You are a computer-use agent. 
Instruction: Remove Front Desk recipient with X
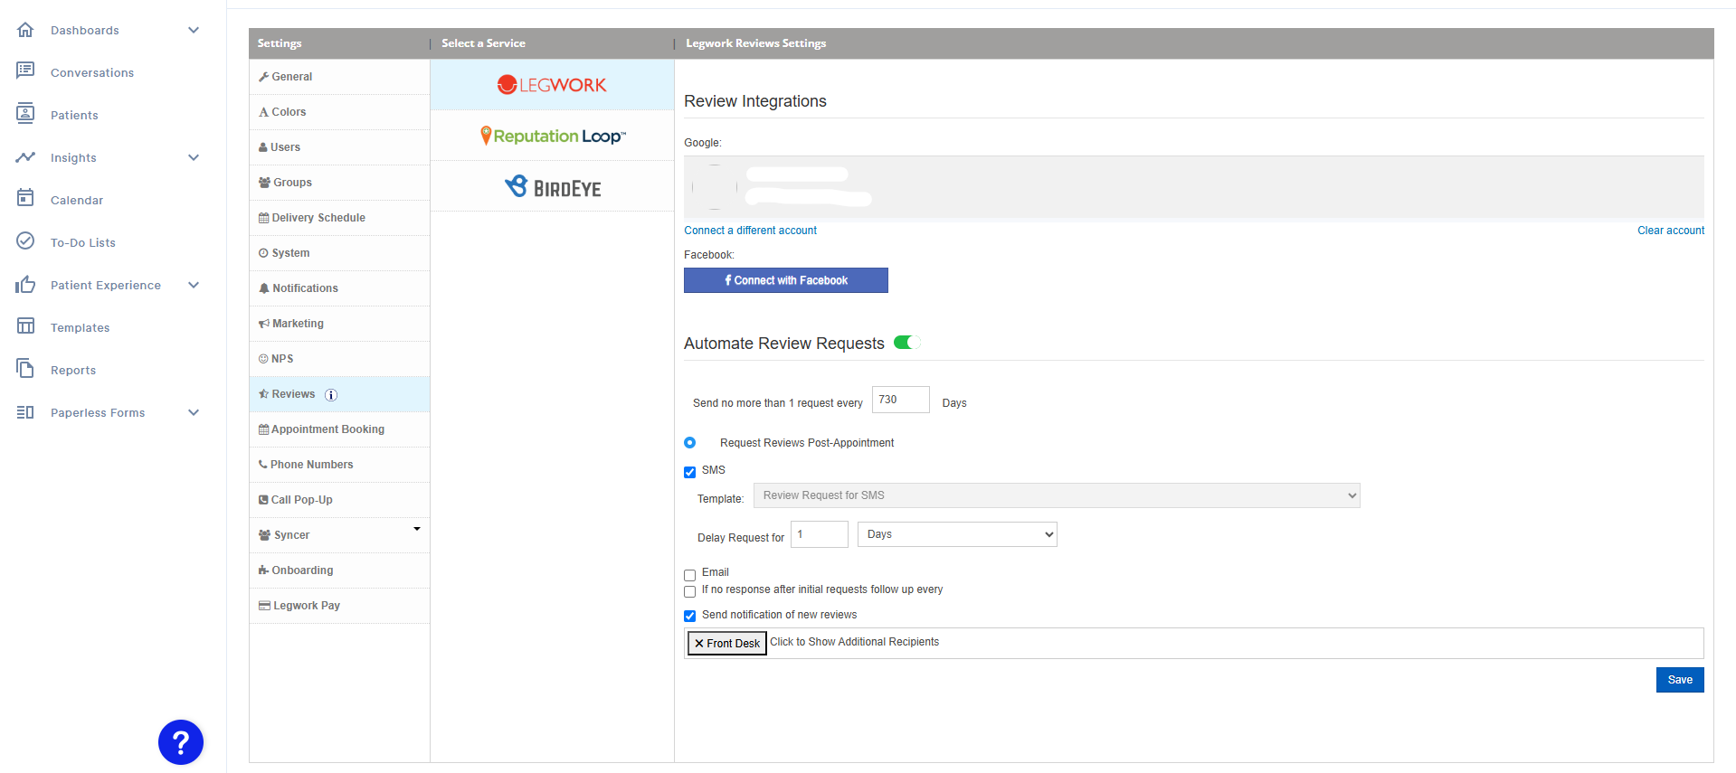(x=699, y=644)
